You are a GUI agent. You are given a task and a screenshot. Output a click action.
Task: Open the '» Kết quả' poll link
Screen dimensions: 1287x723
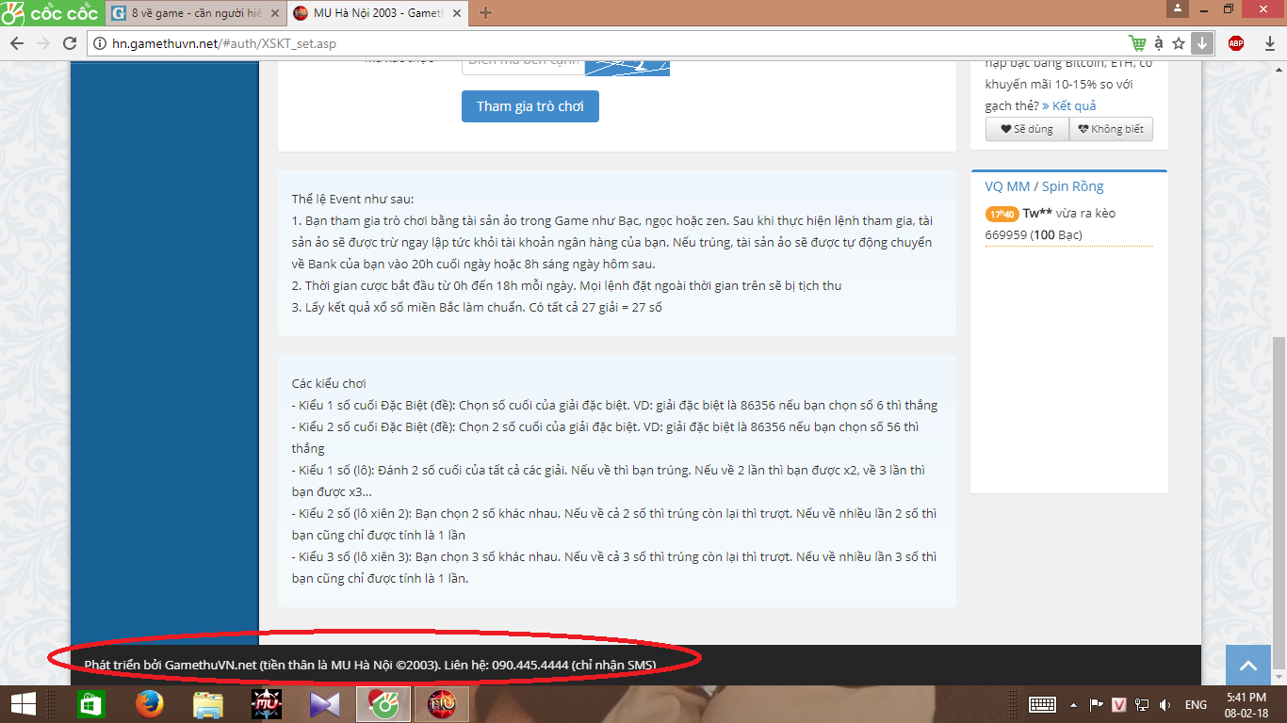(1069, 105)
